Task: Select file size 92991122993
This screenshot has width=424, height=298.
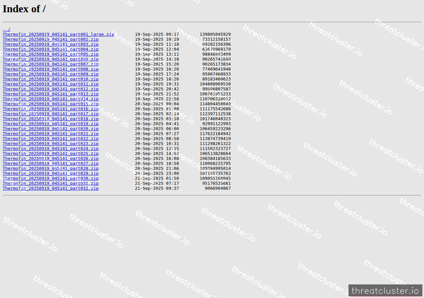Action: click(217, 124)
